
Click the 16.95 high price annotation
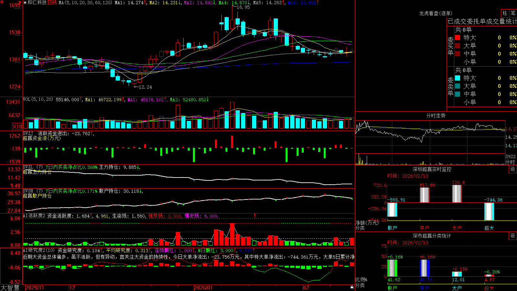(243, 7)
